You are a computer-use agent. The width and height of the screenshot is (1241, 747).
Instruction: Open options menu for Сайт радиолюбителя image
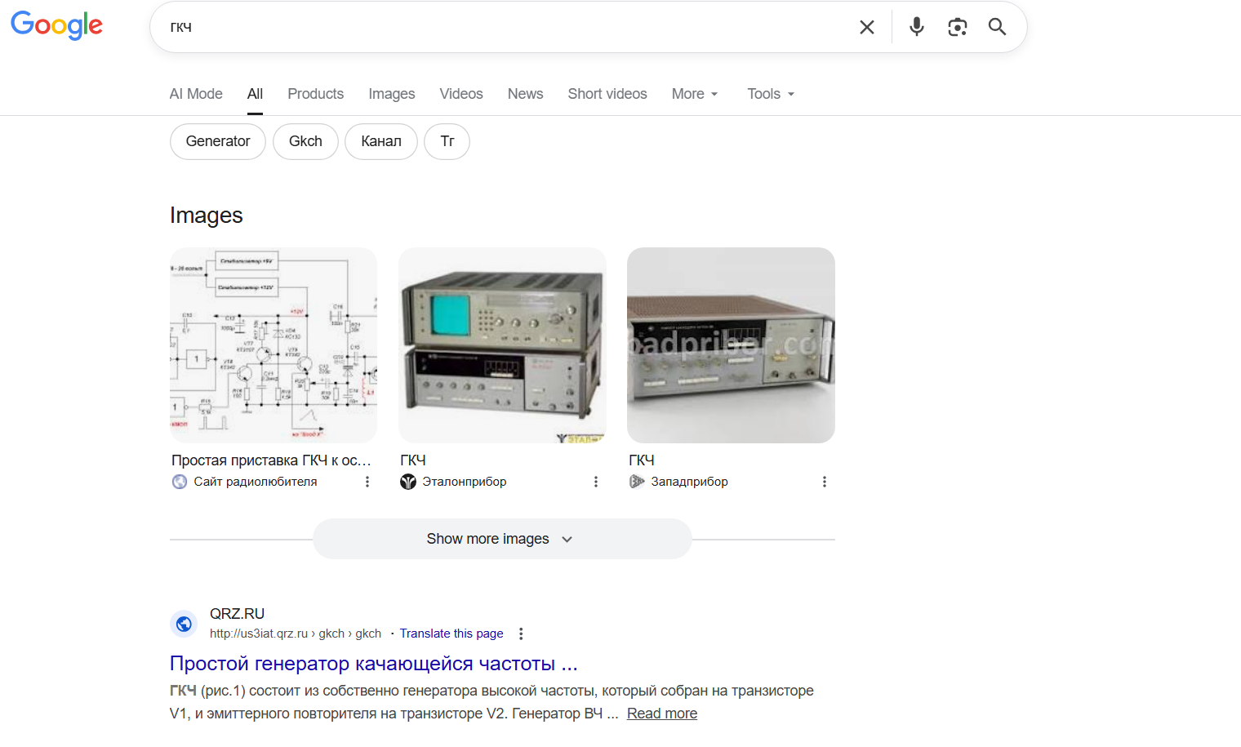(x=367, y=482)
